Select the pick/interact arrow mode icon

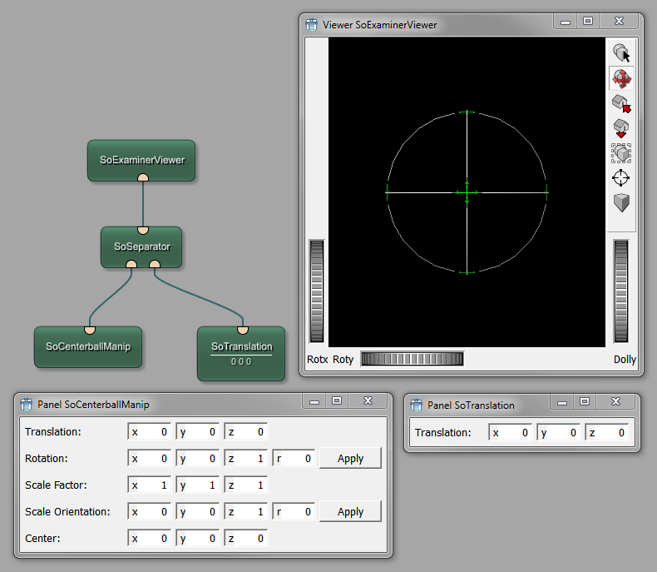(x=621, y=53)
